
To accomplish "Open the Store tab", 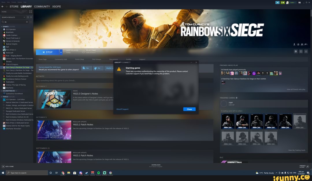I will pyautogui.click(x=14, y=7).
